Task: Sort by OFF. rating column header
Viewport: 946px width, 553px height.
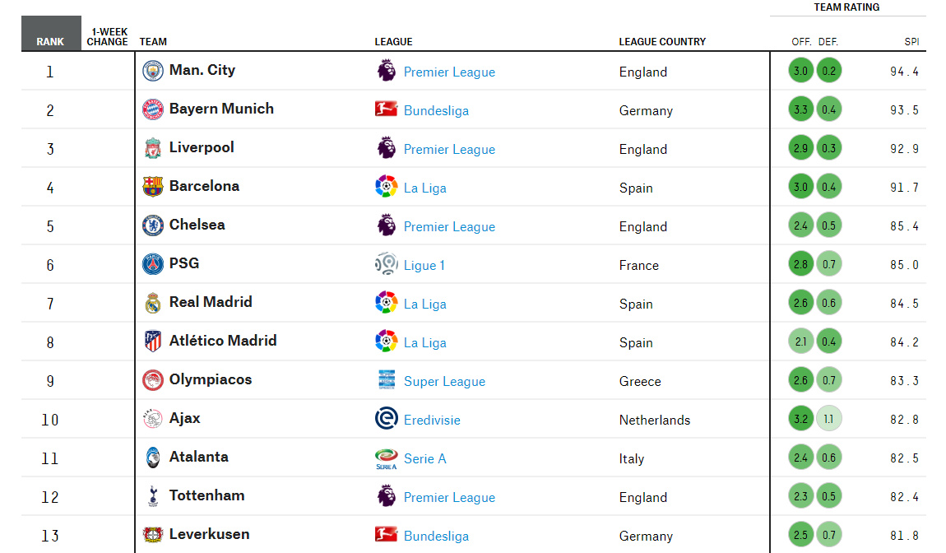Action: [801, 42]
